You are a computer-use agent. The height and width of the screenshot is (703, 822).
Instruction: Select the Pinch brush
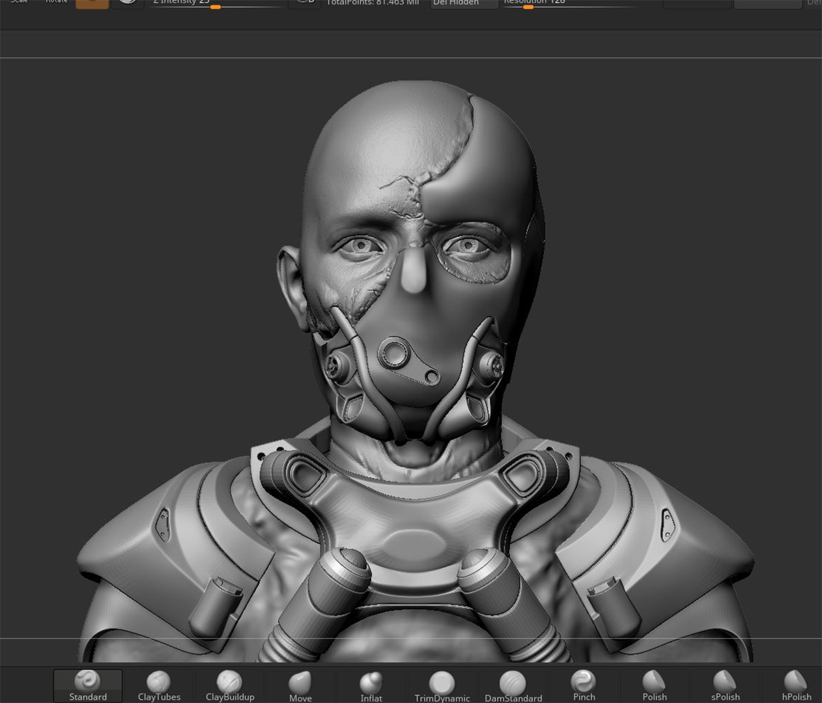(x=584, y=686)
